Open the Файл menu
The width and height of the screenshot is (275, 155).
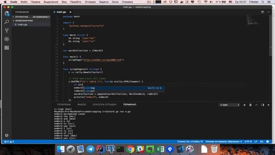pyautogui.click(x=24, y=2)
